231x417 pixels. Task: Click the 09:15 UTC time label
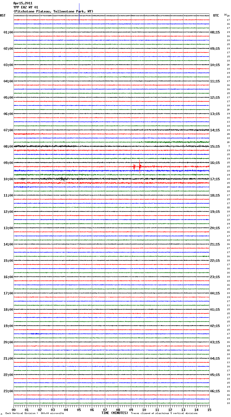pos(215,49)
